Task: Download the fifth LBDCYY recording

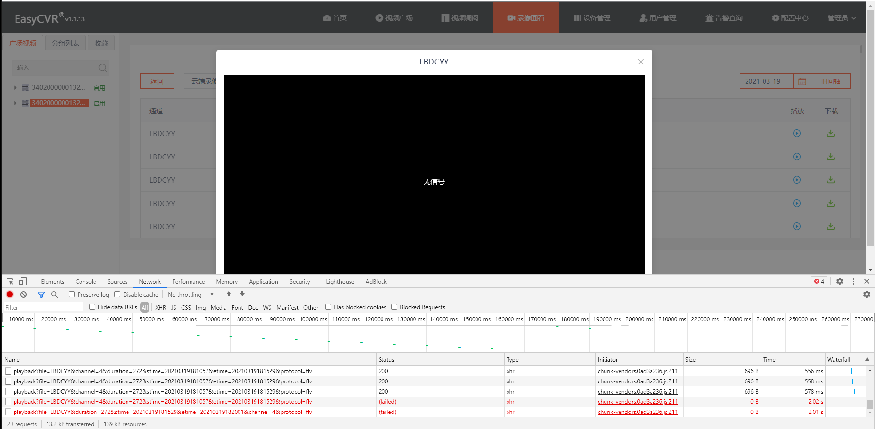Action: 831,226
